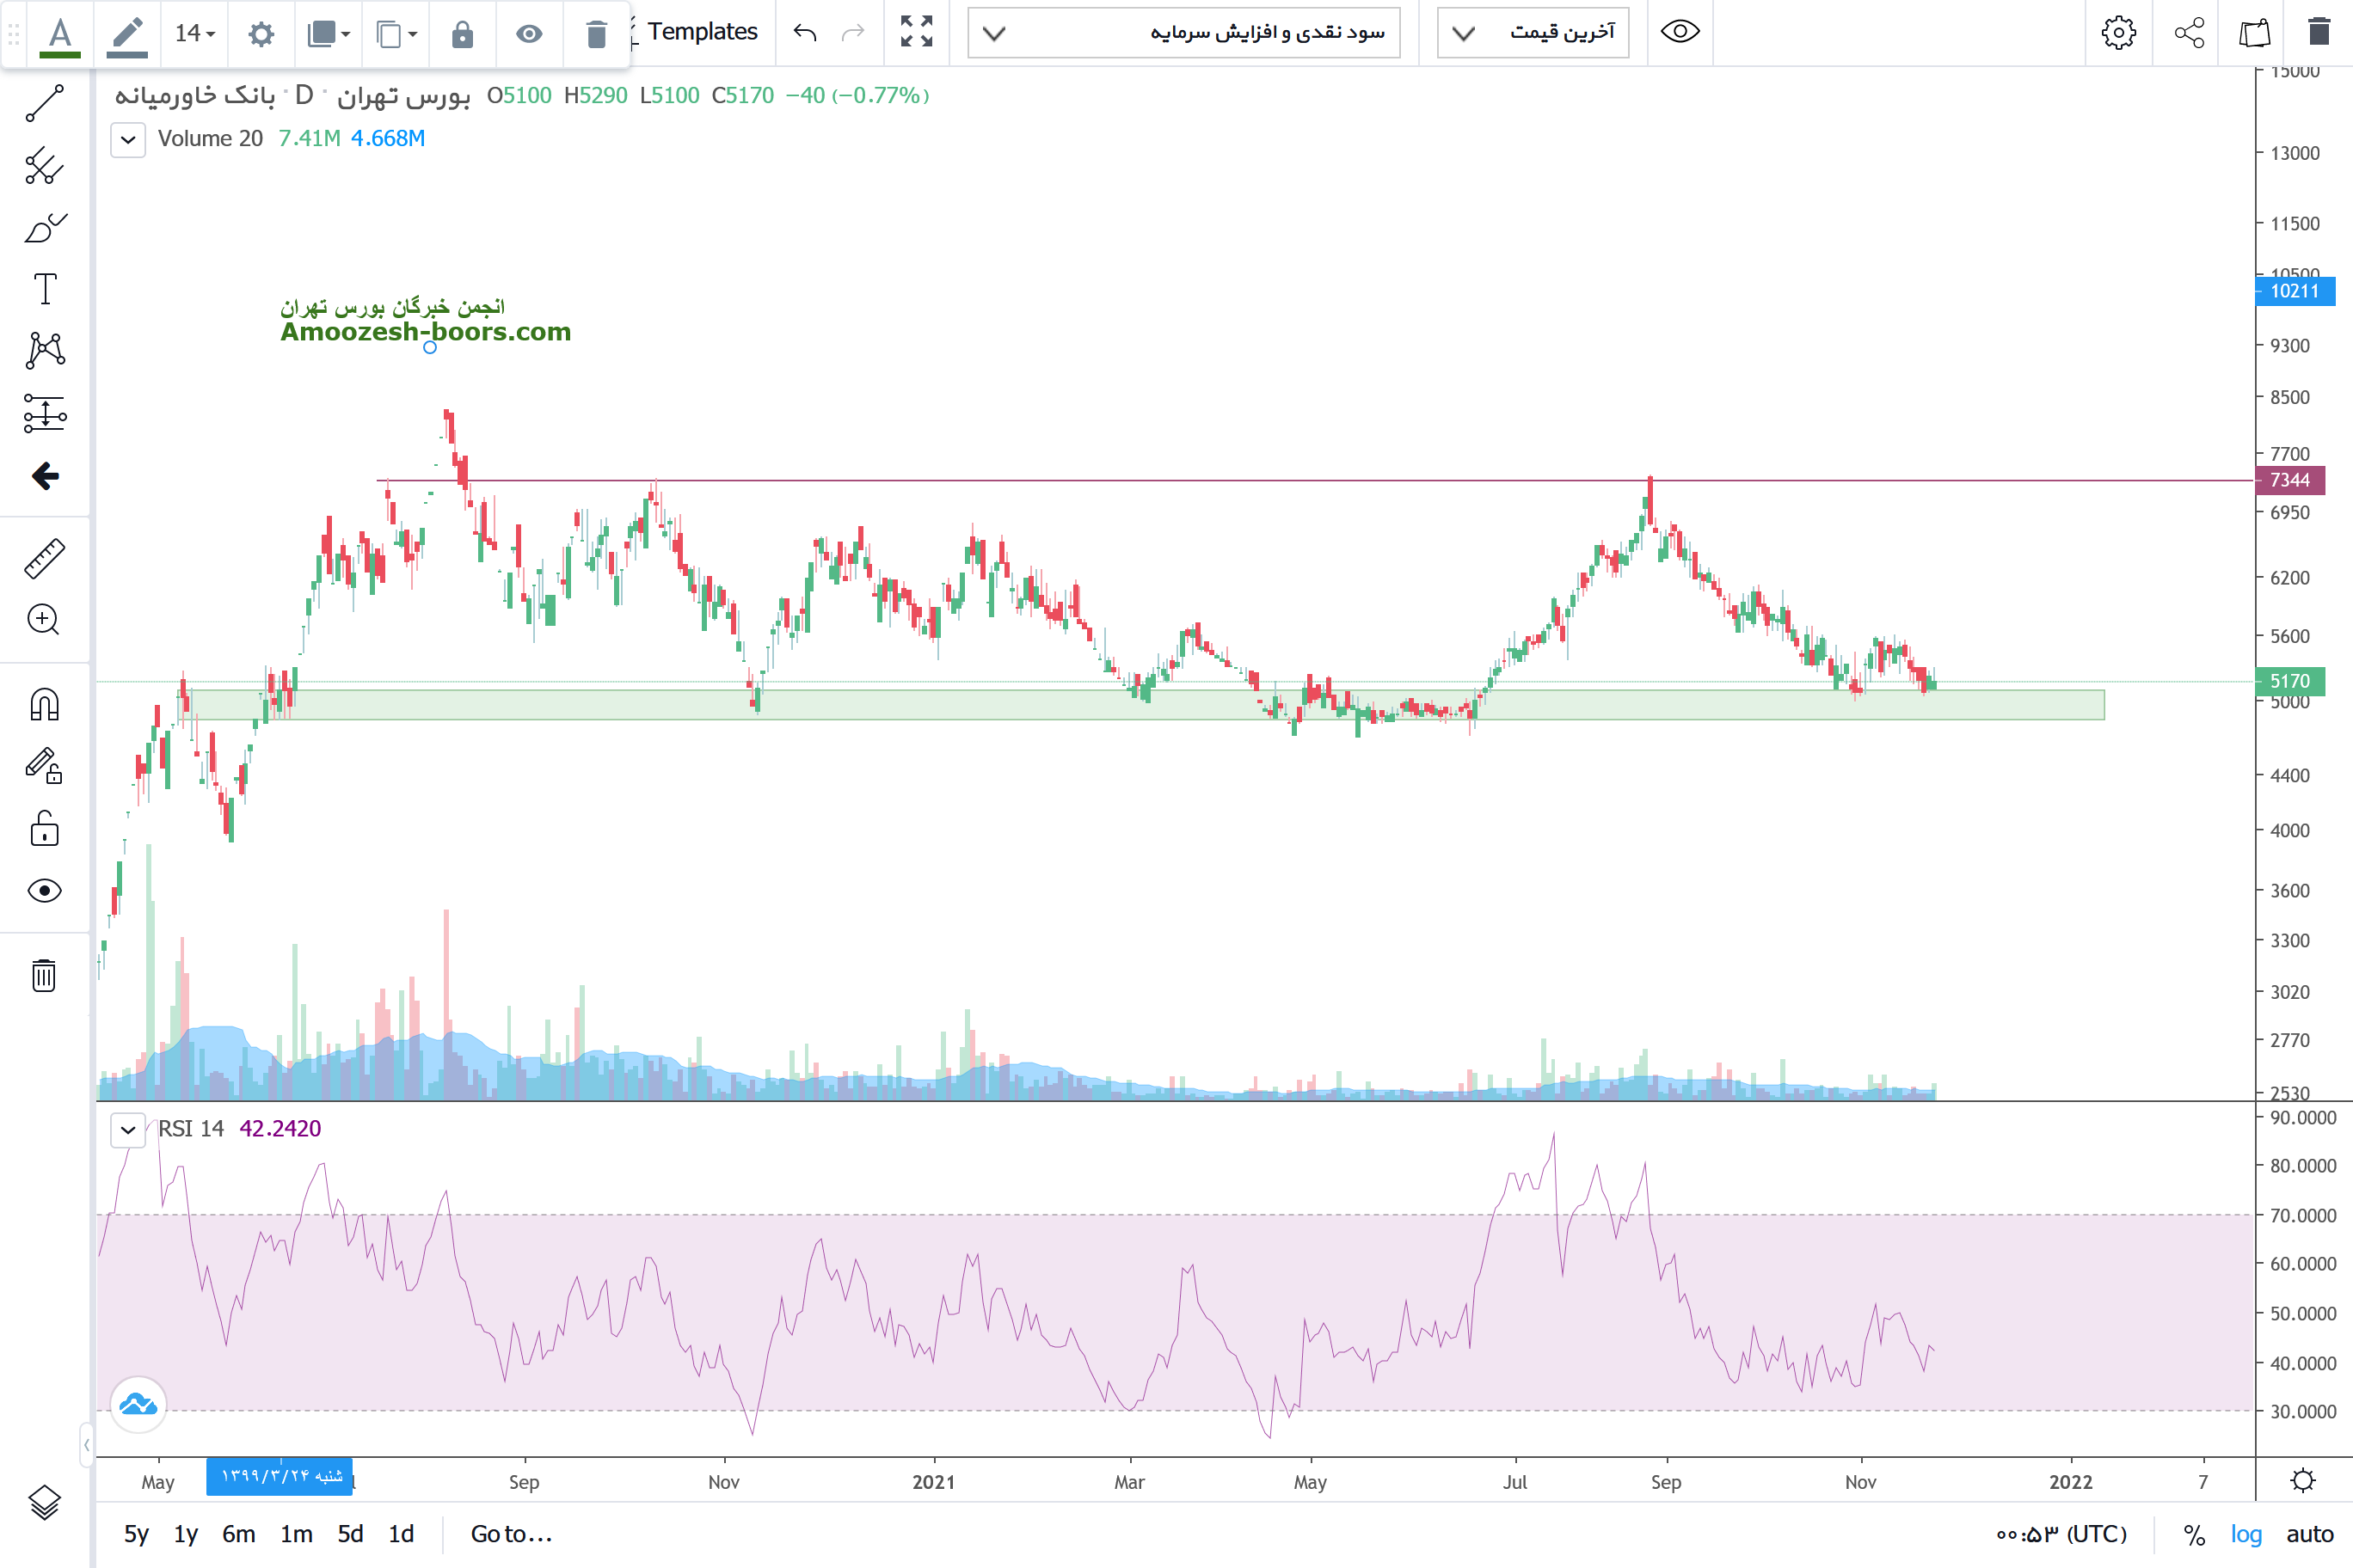Pick the ruler measure tool
This screenshot has height=1568, width=2353.
pyautogui.click(x=44, y=558)
